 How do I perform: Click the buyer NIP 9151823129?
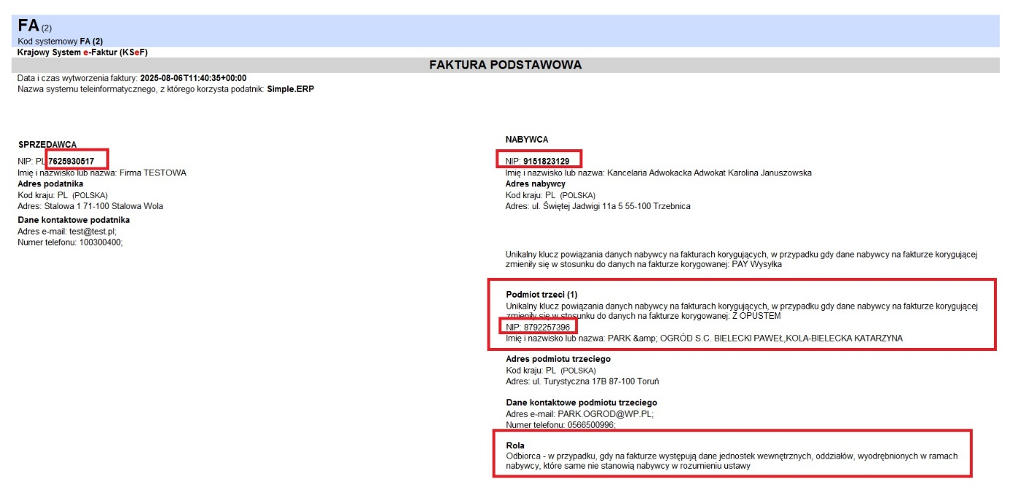[546, 161]
